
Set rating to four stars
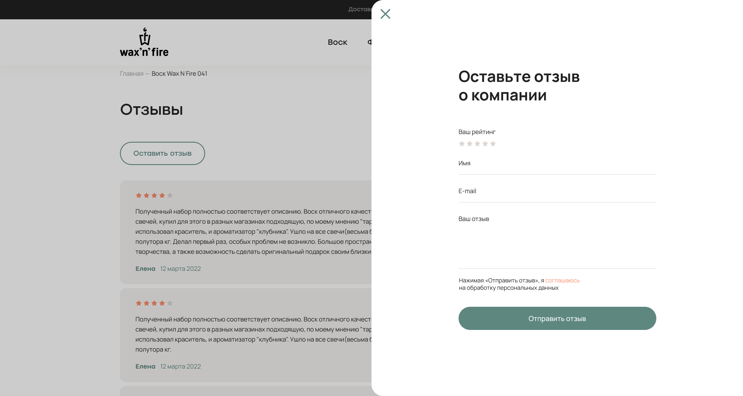(485, 144)
